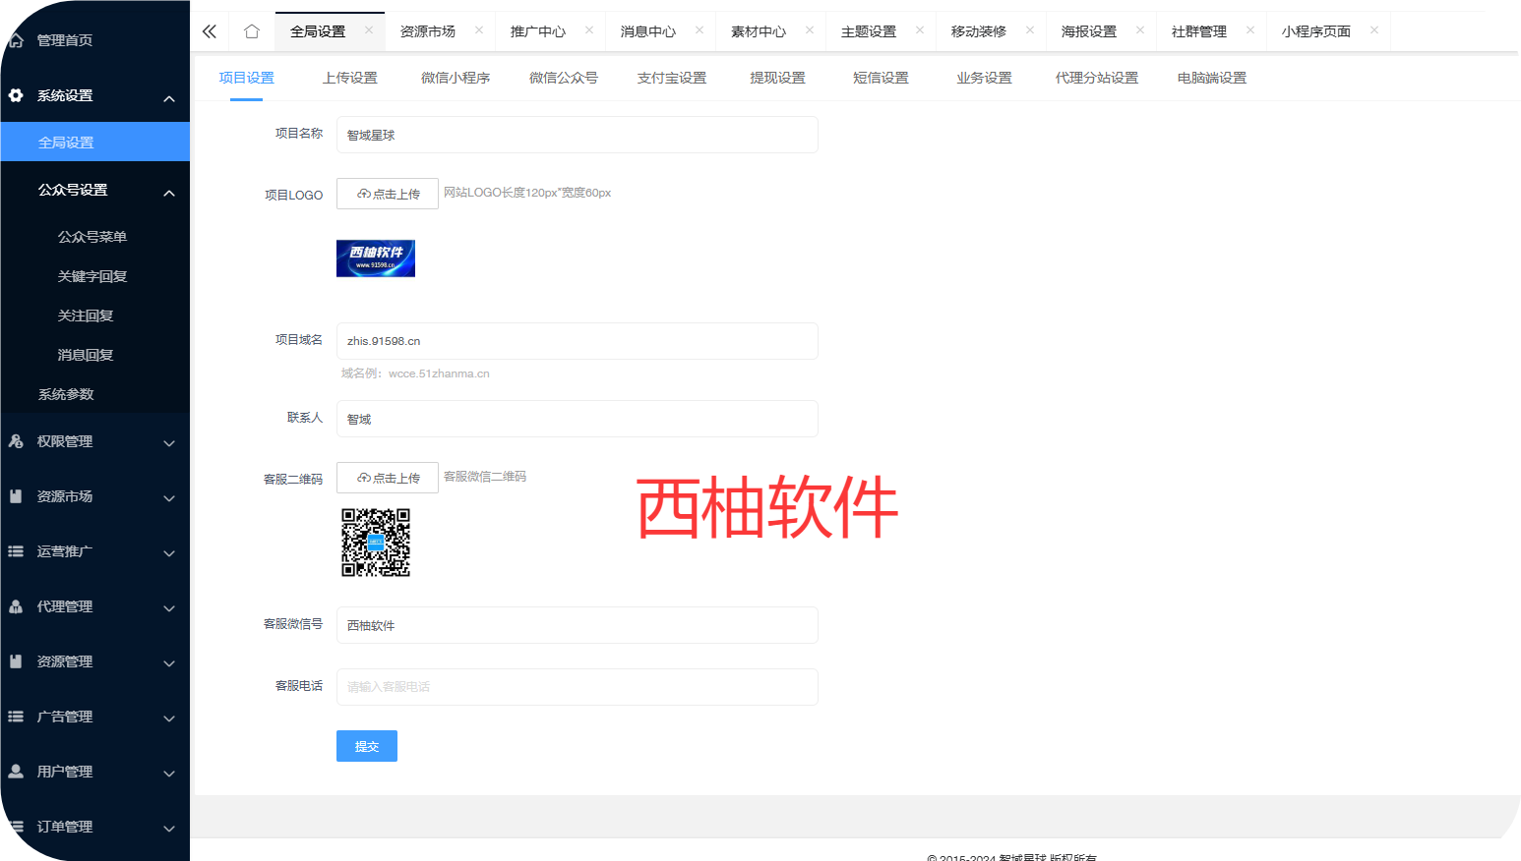Screen dimensions: 1521x861
Task: Collapse the 公众号设置 submenu
Action: click(x=169, y=192)
